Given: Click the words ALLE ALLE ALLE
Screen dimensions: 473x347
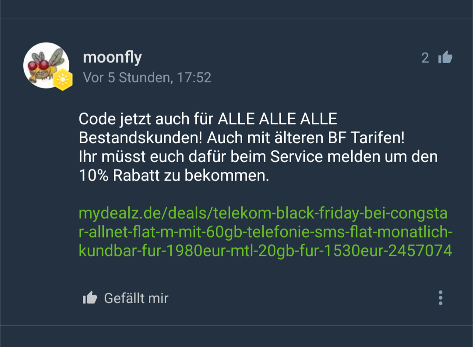Looking at the screenshot, I should [277, 119].
